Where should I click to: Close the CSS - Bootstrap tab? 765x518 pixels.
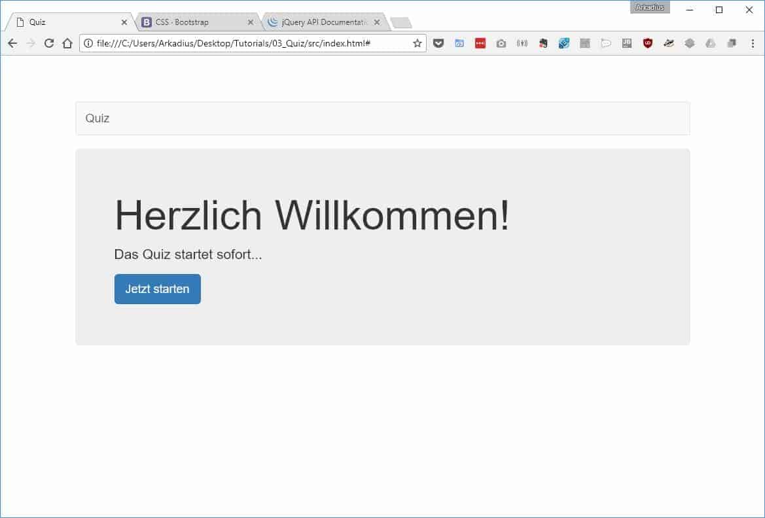[x=250, y=22]
